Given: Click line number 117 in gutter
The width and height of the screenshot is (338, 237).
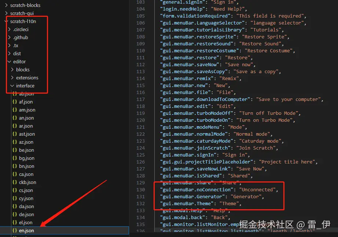Looking at the screenshot, I should 140,99.
